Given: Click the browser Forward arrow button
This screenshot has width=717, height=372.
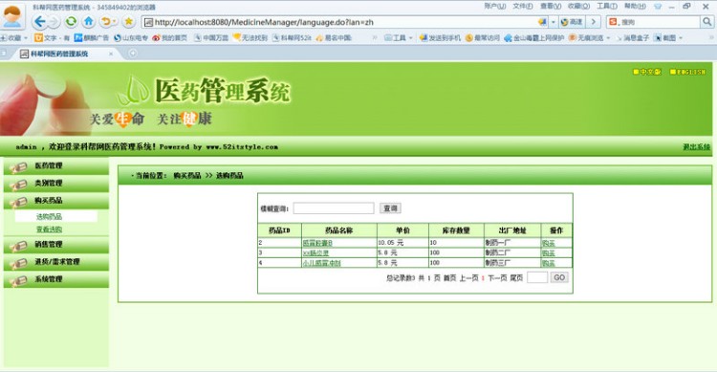Looking at the screenshot, I should click(x=54, y=21).
